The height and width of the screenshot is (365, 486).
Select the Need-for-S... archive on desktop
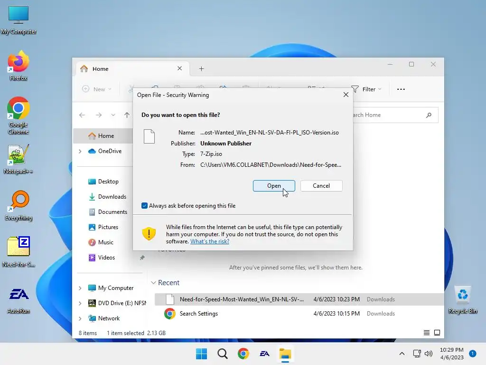[x=19, y=252]
